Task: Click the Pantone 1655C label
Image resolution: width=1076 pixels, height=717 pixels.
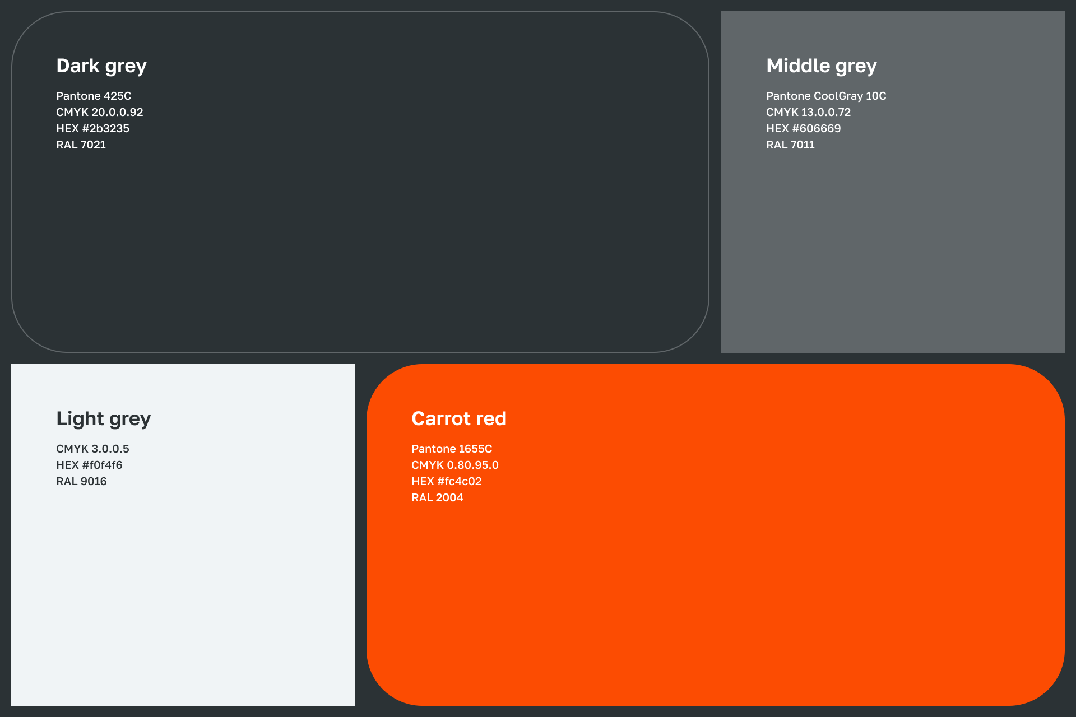Action: 452,449
